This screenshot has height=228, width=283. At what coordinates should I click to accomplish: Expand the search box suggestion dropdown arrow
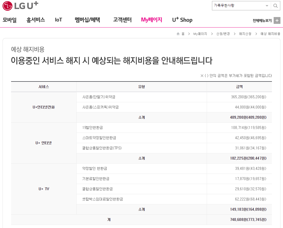point(267,6)
